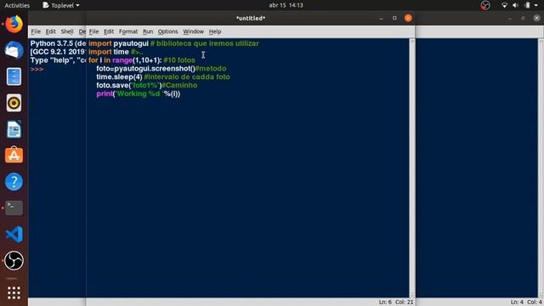544x306 pixels.
Task: Click '#intervalo de cadda foto' comment
Action: coord(187,76)
